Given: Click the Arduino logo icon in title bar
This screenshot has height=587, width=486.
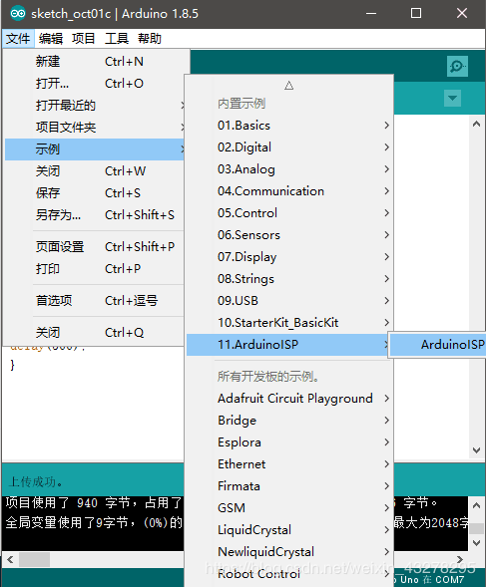Looking at the screenshot, I should (x=18, y=14).
